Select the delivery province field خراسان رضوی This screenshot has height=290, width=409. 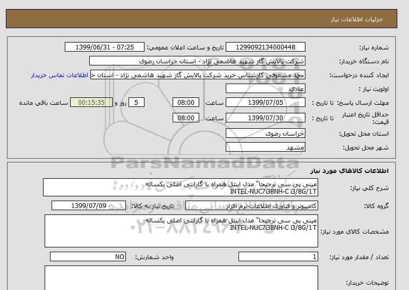[266, 134]
